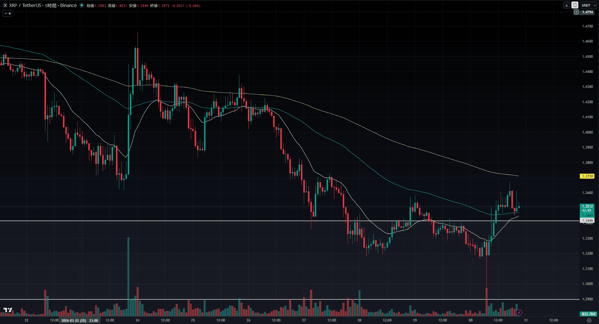Click the TradingView logo in the chart corner
Screen dimensions: 599x324
coord(8,310)
